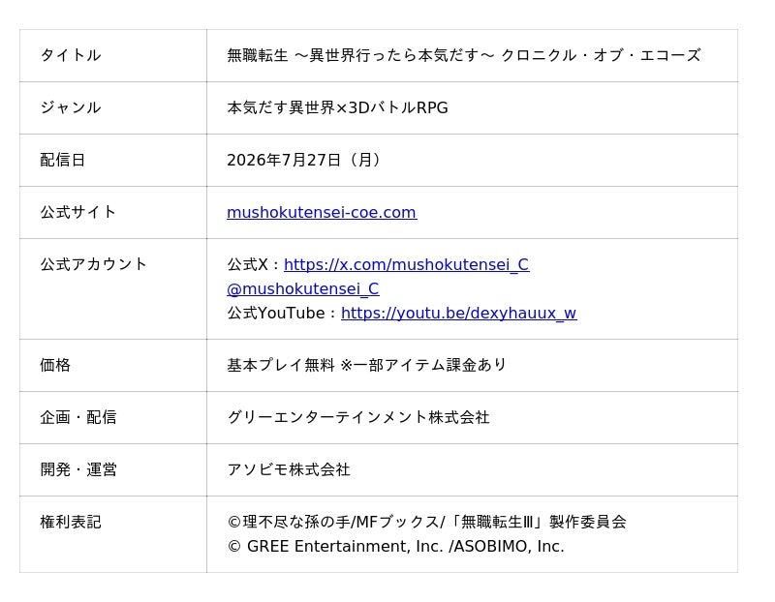Image resolution: width=775 pixels, height=602 pixels.
Task: Click the 権利表記 label cell
Action: [113, 534]
